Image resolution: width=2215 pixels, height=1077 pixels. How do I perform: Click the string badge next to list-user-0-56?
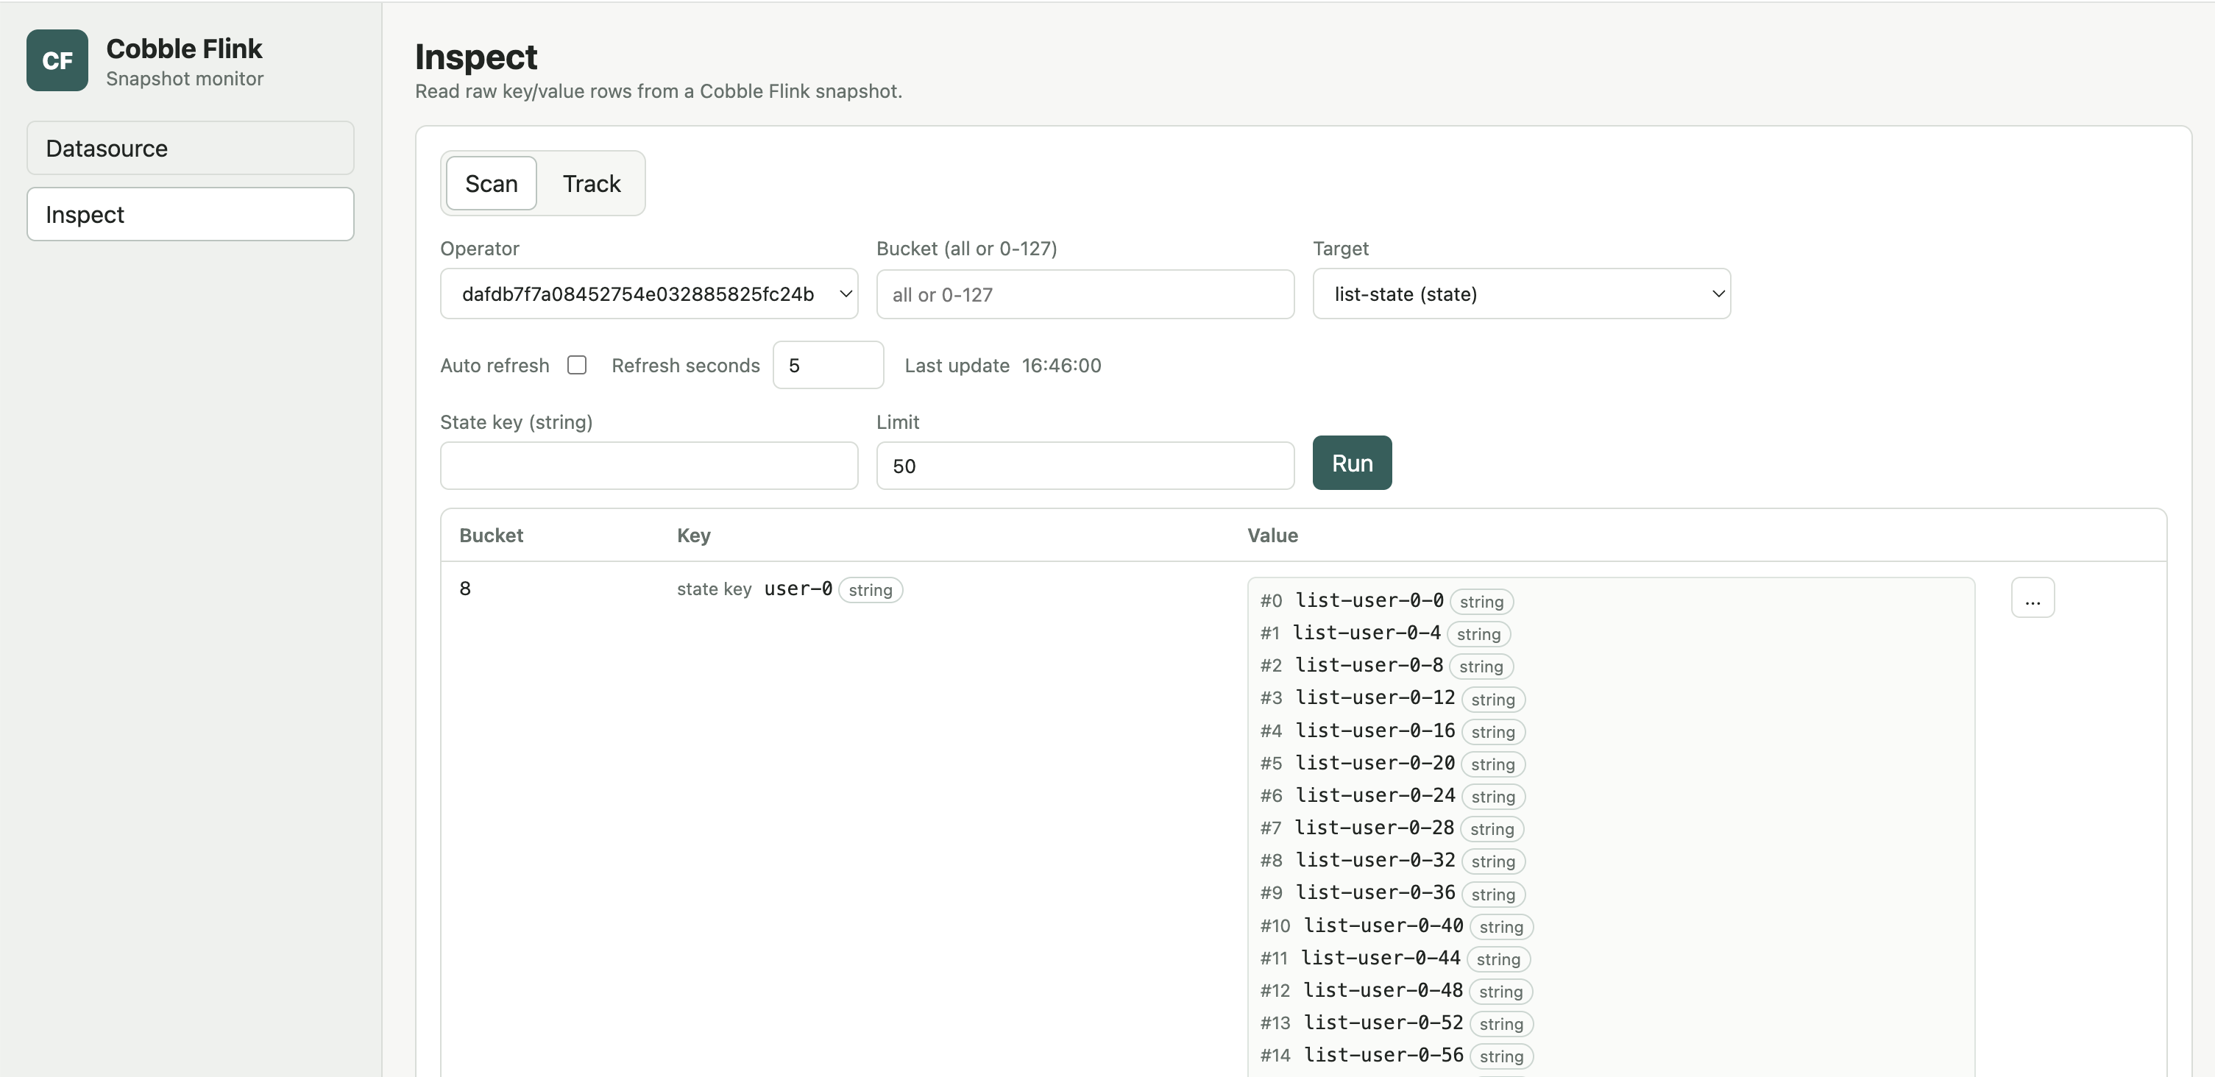point(1501,1056)
